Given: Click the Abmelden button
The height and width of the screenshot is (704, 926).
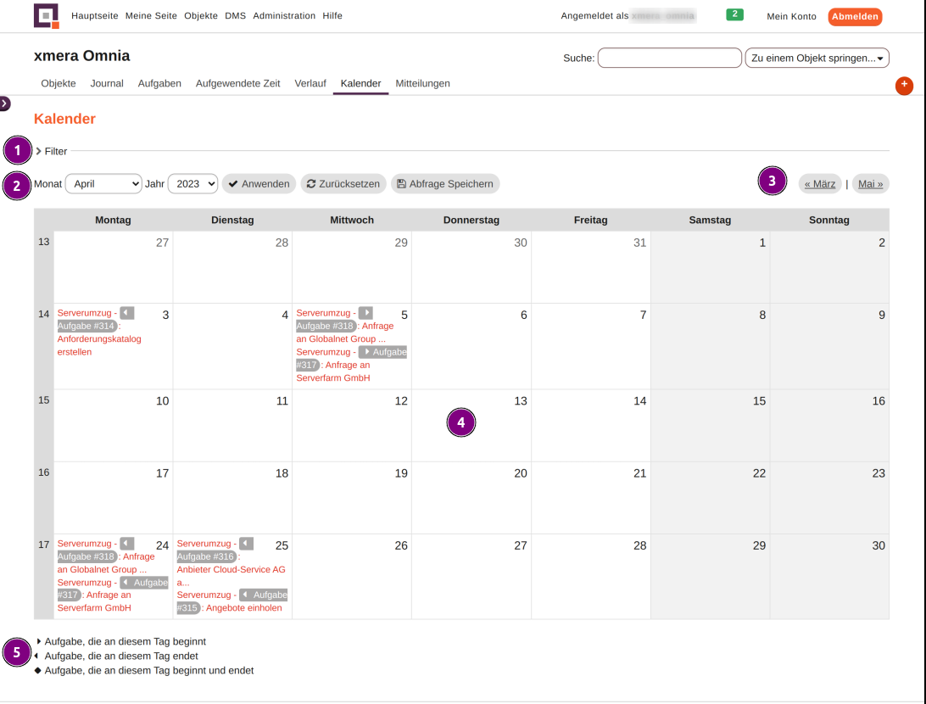Looking at the screenshot, I should point(855,16).
